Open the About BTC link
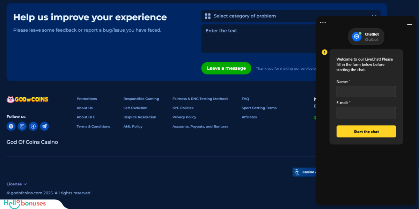 [x=86, y=117]
